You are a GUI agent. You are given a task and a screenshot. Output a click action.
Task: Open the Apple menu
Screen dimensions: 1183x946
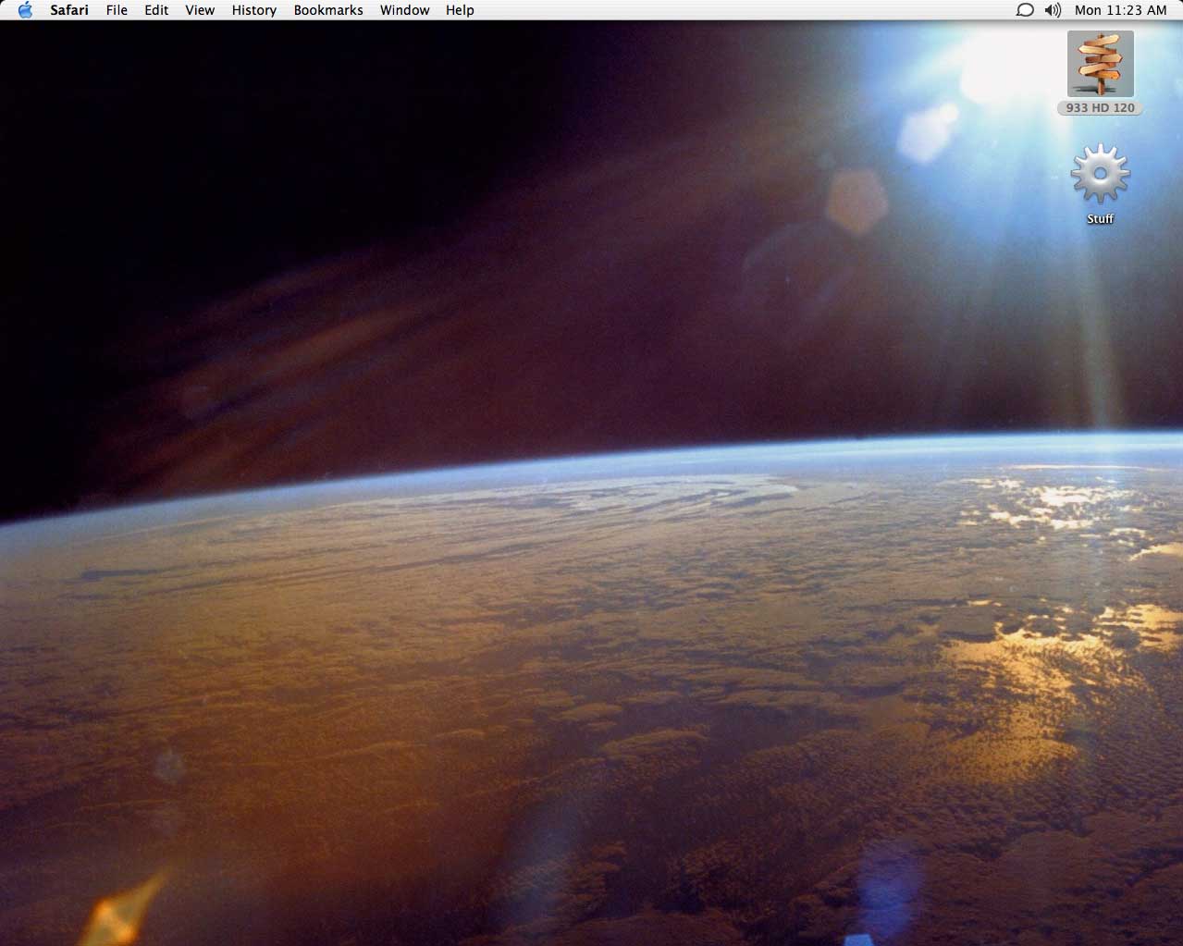(25, 10)
